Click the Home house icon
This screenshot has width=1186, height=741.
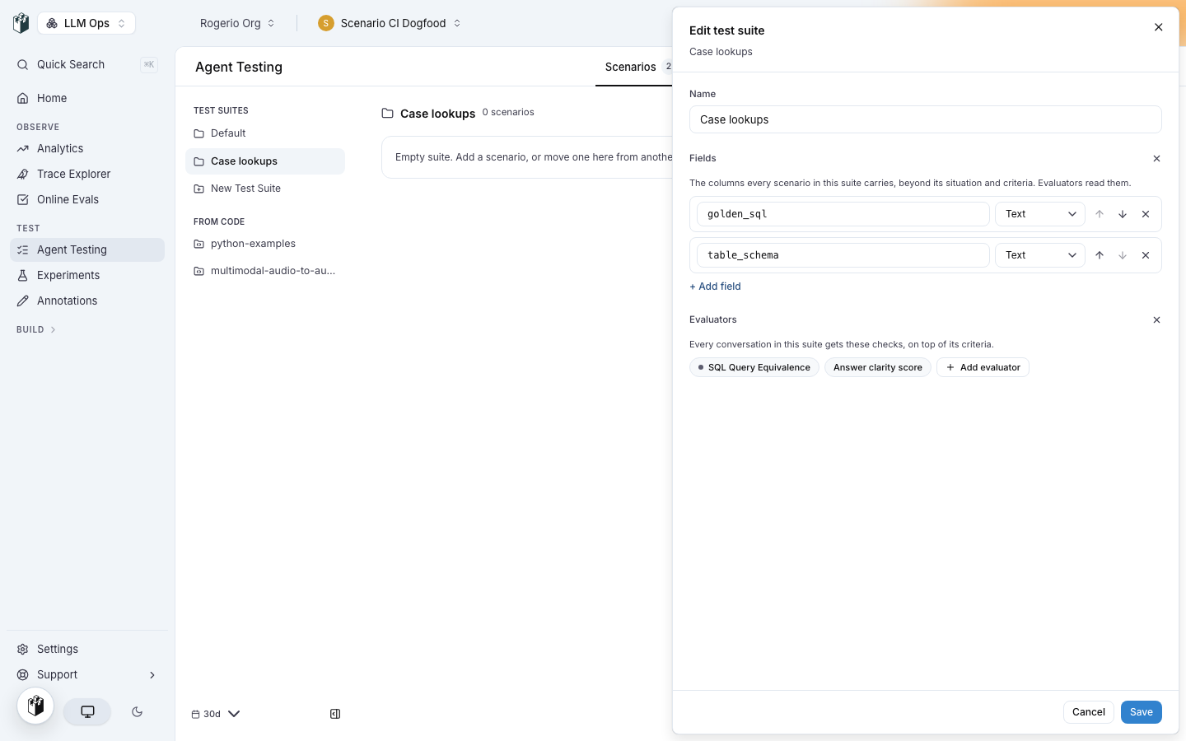pyautogui.click(x=23, y=98)
